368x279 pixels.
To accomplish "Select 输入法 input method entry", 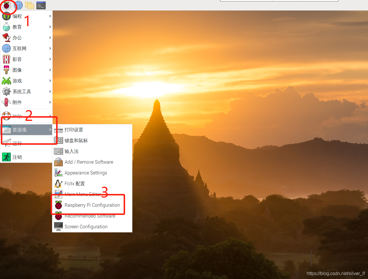I will pos(92,151).
